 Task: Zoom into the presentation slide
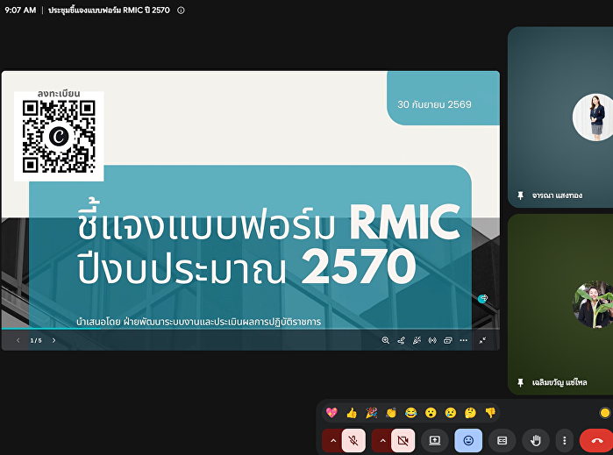386,340
